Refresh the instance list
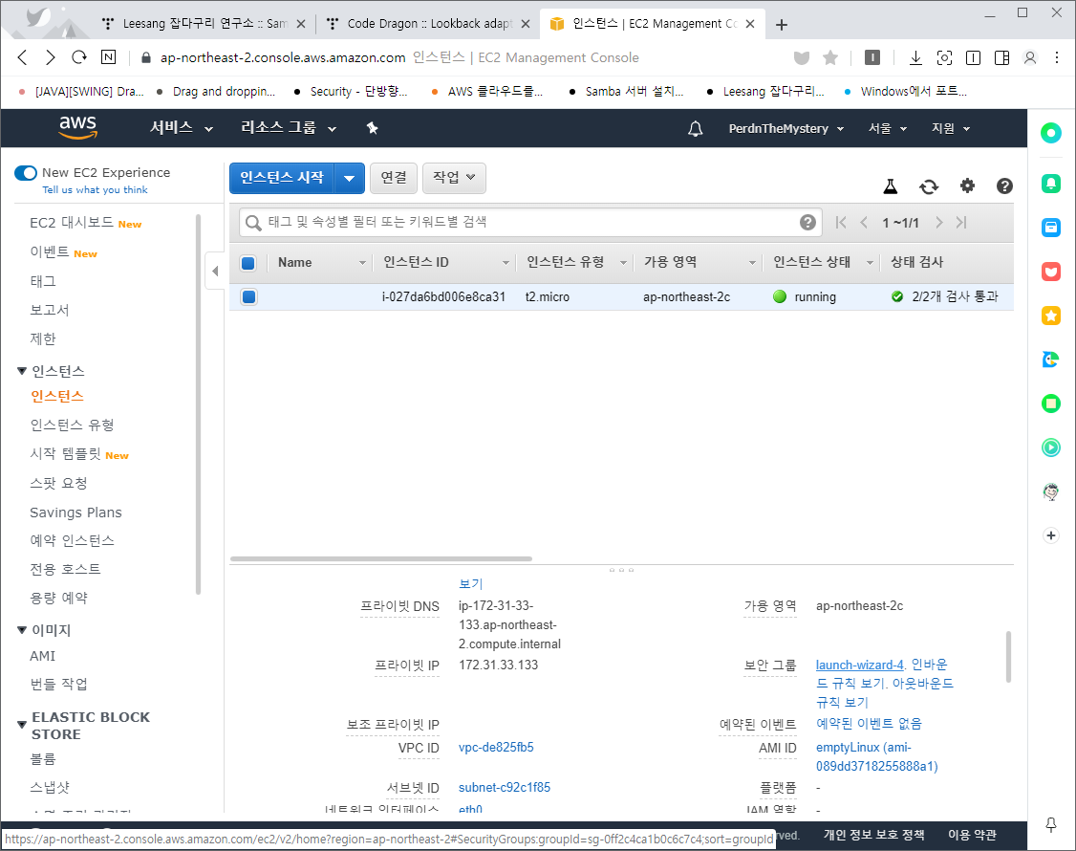This screenshot has width=1076, height=851. point(929,186)
